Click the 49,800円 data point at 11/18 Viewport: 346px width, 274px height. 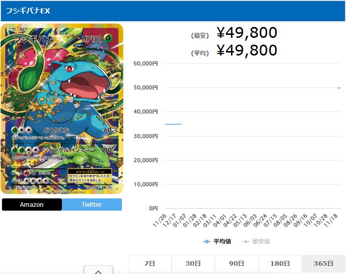339,88
